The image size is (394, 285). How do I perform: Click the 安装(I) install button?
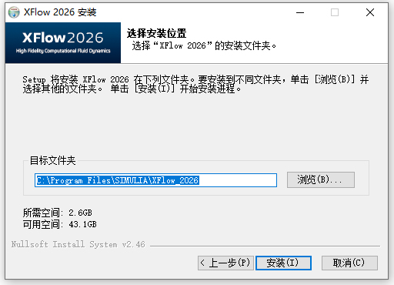point(283,263)
